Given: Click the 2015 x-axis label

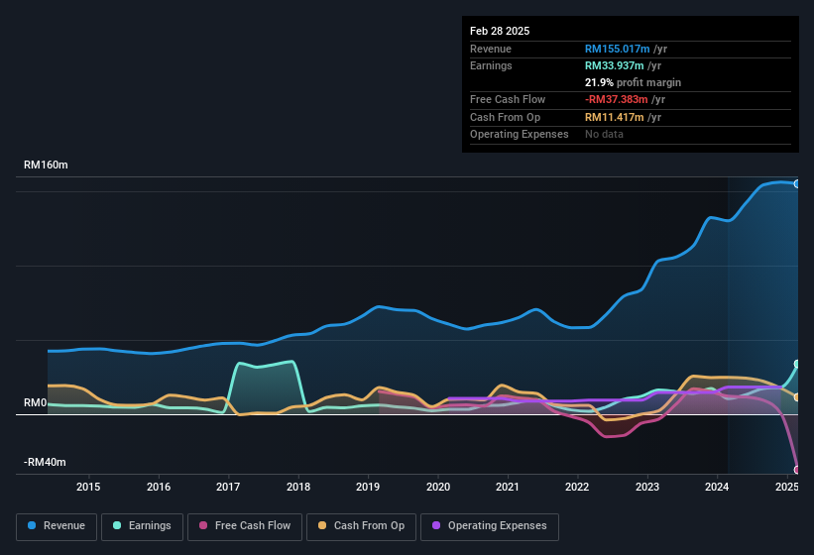Looking at the screenshot, I should 88,487.
